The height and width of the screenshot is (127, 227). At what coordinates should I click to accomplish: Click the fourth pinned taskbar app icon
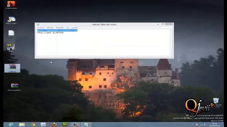(x=43, y=125)
